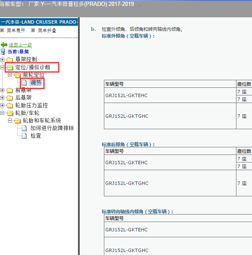Screen dimensions: 252x255
Task: Select GRJ152L-GKTGHC in the caster table
Action: click(127, 183)
